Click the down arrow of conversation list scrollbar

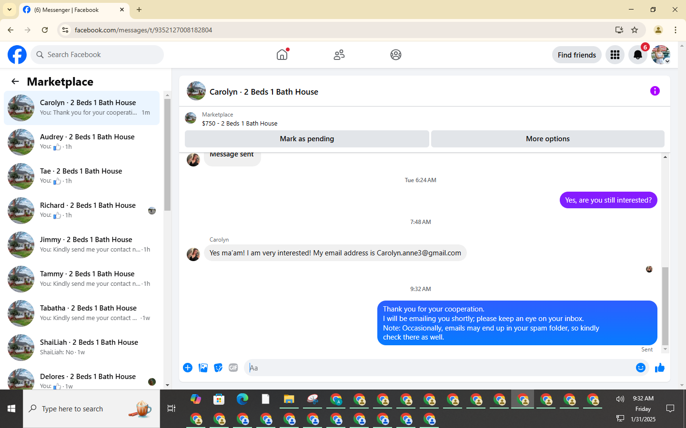point(167,385)
